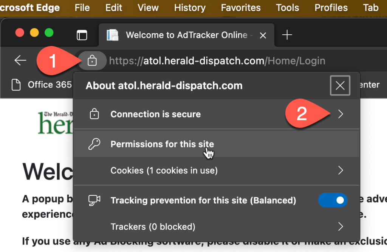Open the Profiles menu

click(331, 8)
